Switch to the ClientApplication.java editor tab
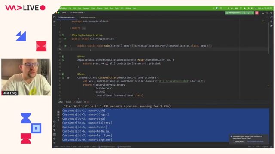 (x=67, y=17)
